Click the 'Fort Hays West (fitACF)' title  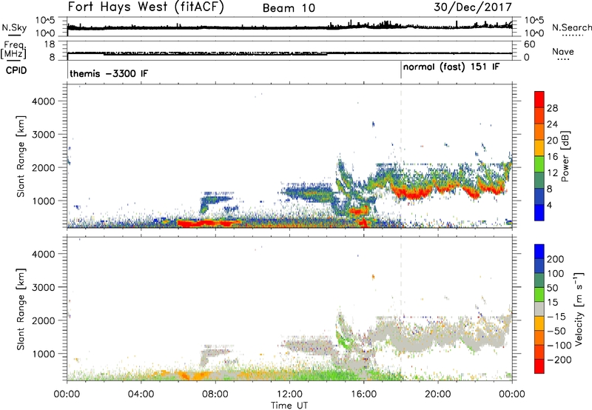click(145, 7)
